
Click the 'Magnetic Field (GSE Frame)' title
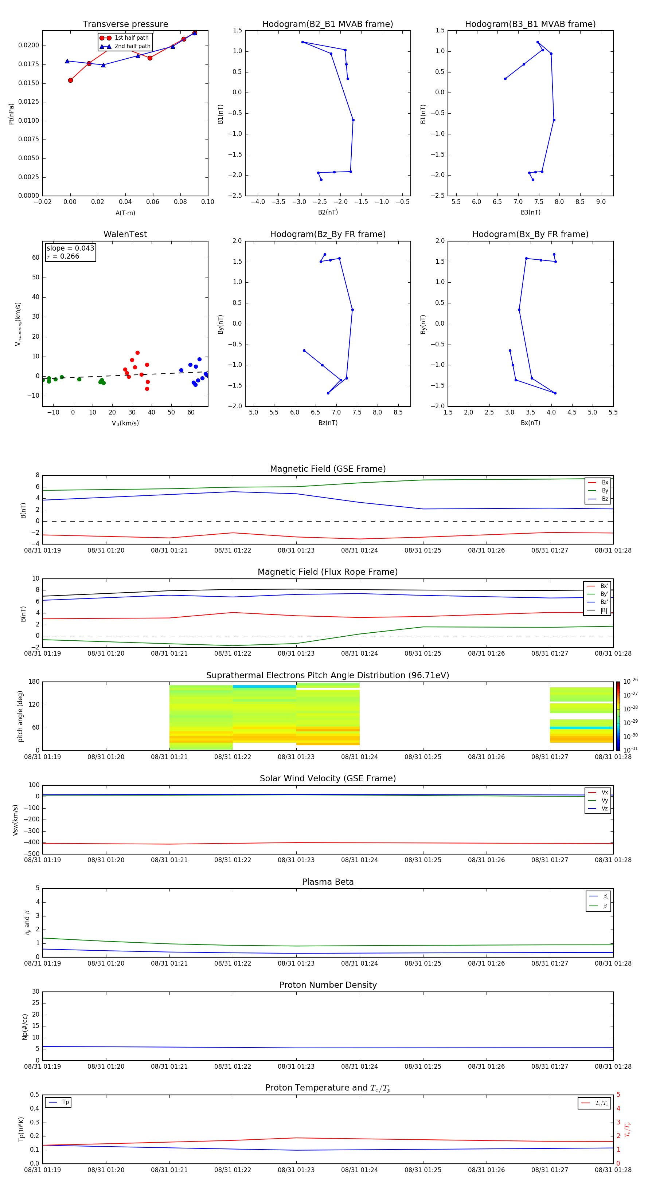tap(328, 468)
